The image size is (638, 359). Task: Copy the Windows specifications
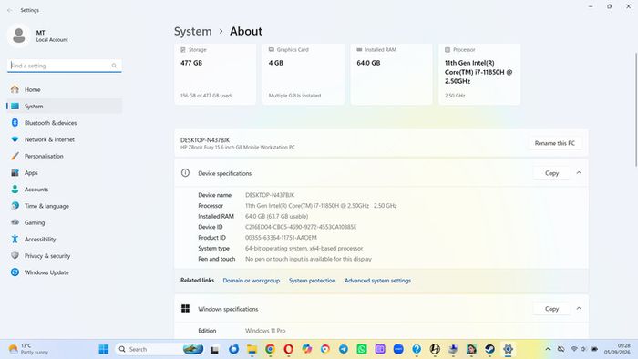tap(551, 309)
